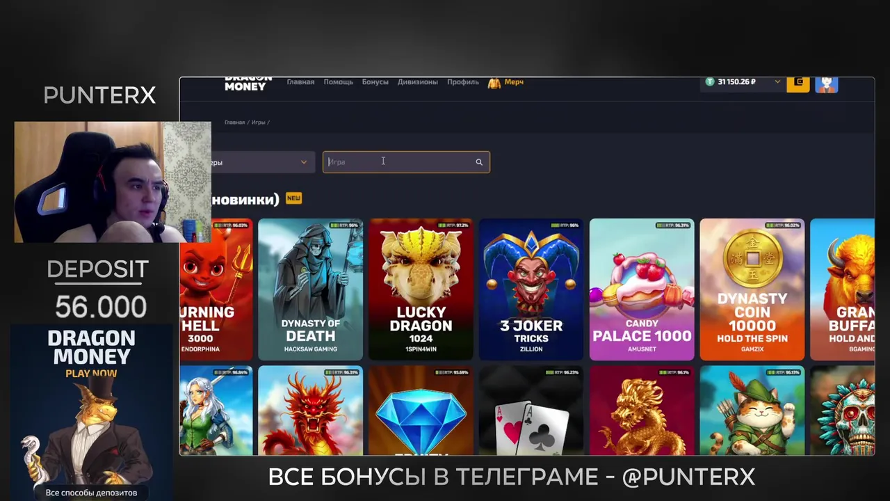Open the Профиль menu item
890x501 pixels.
tap(462, 82)
